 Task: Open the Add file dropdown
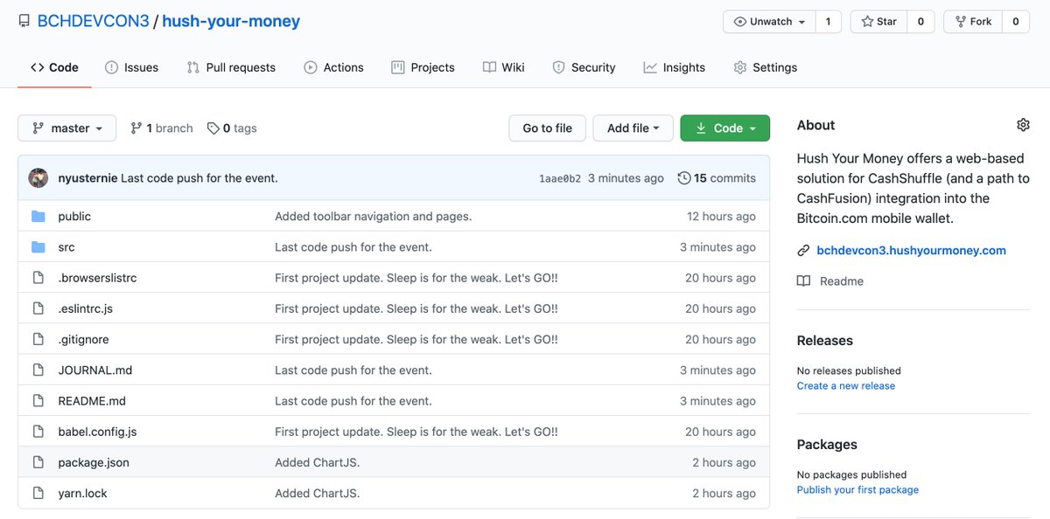coord(633,128)
